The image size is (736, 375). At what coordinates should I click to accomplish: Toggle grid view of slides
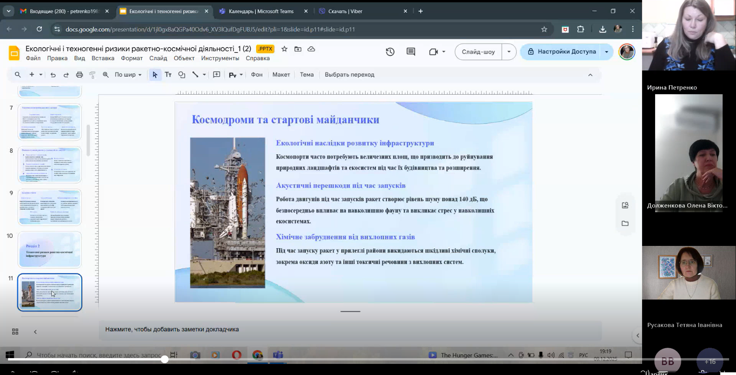pos(15,332)
